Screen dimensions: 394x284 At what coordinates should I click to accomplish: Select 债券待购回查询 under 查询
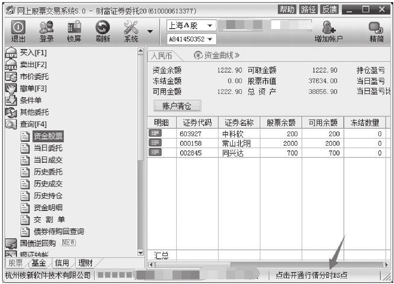(x=58, y=231)
